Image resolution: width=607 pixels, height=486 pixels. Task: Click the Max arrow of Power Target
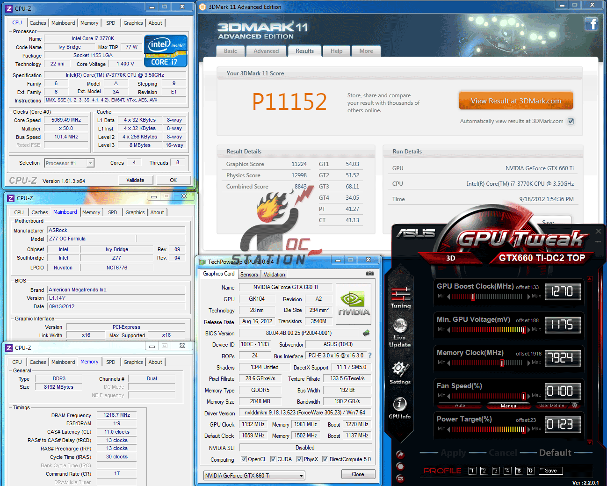click(529, 429)
